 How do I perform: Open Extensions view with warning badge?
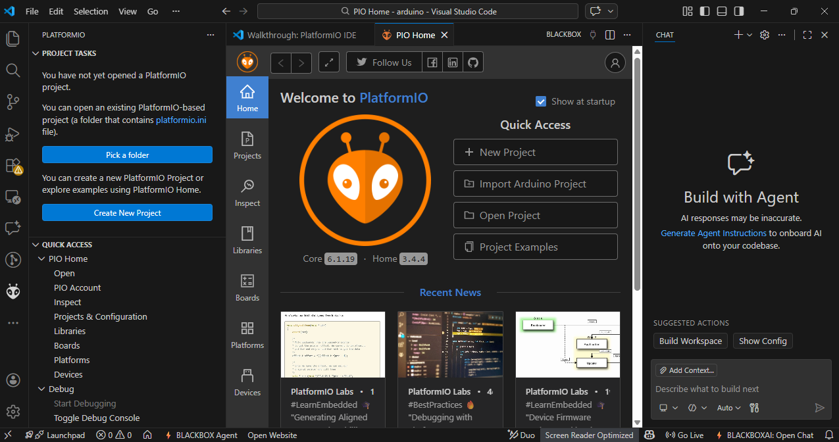13,165
